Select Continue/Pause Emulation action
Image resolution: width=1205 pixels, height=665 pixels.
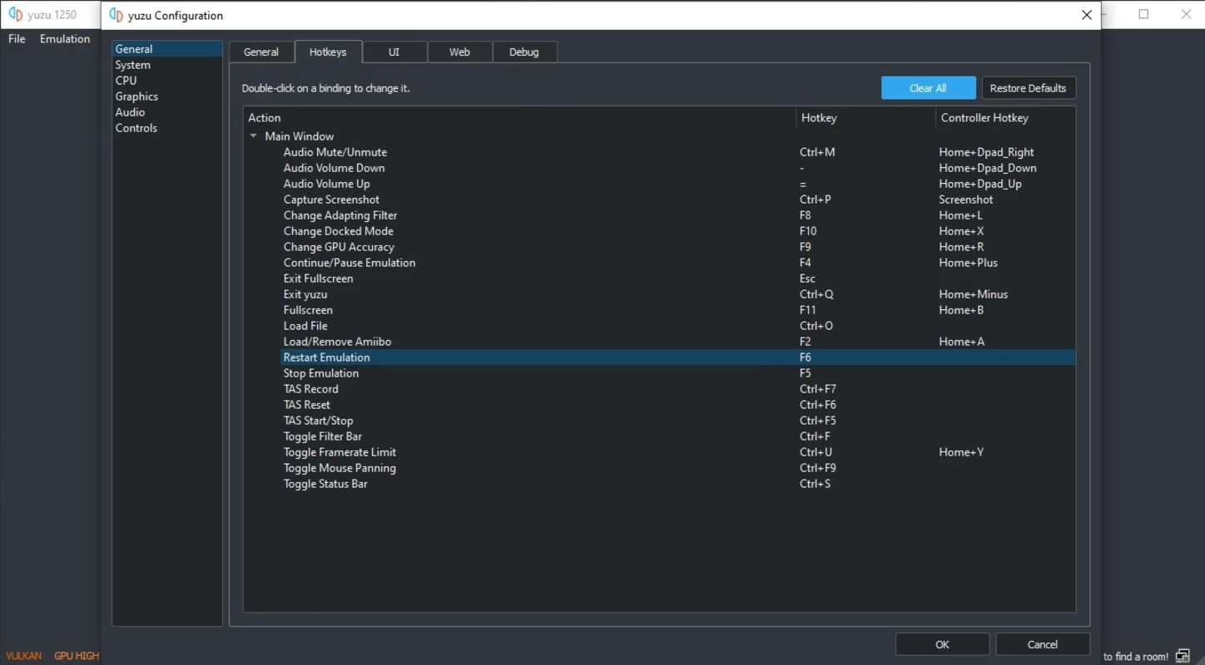click(x=350, y=263)
